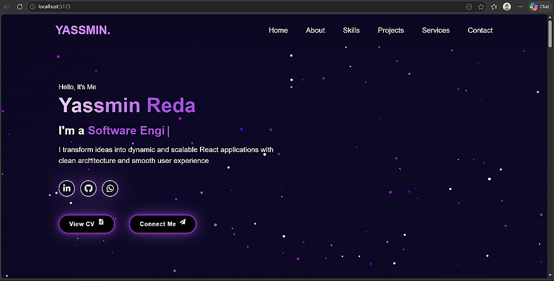Select Contact in the navigation bar

coord(480,30)
